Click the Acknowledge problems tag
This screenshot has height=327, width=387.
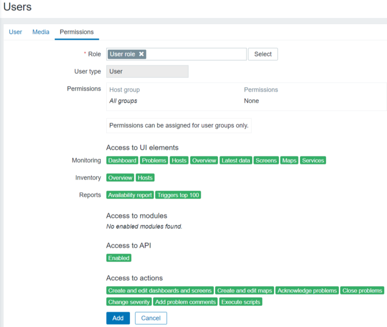[x=307, y=291]
